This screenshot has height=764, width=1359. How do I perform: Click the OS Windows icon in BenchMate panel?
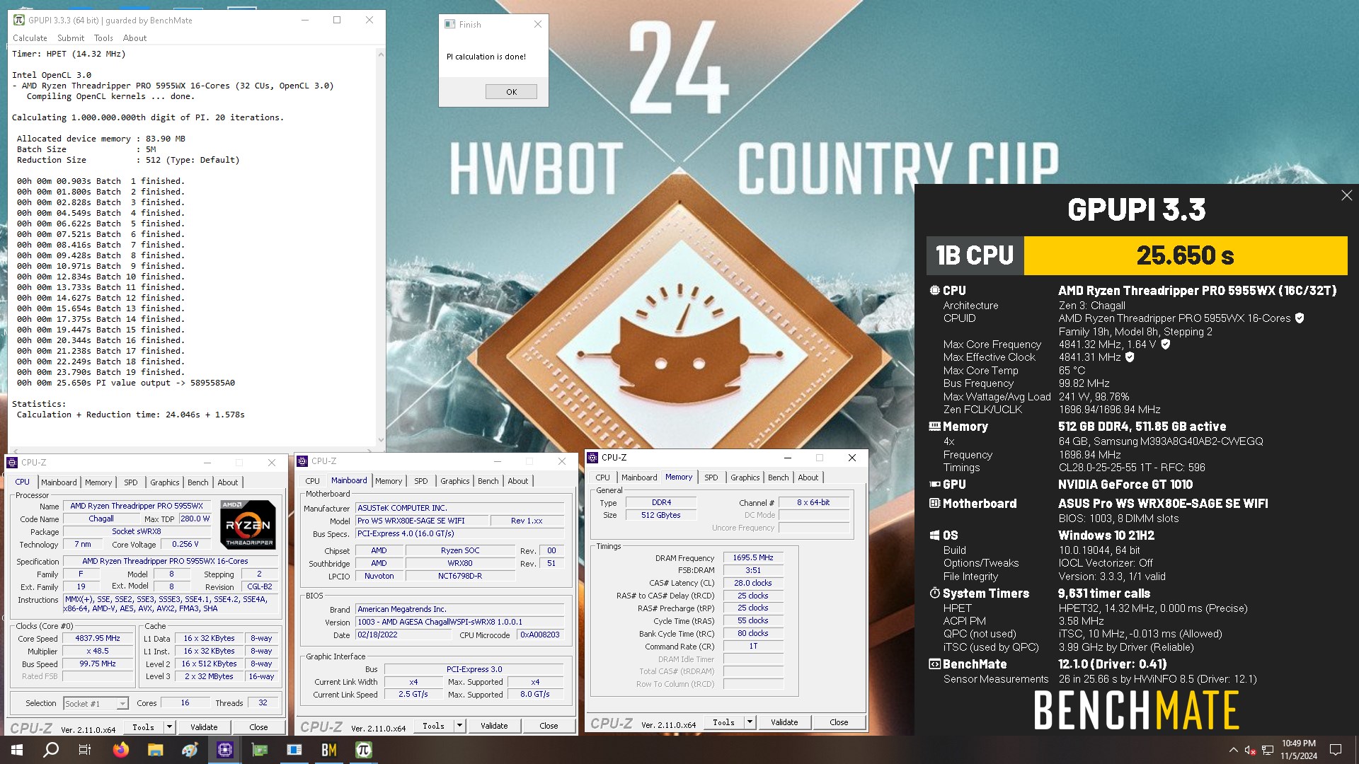click(x=934, y=535)
